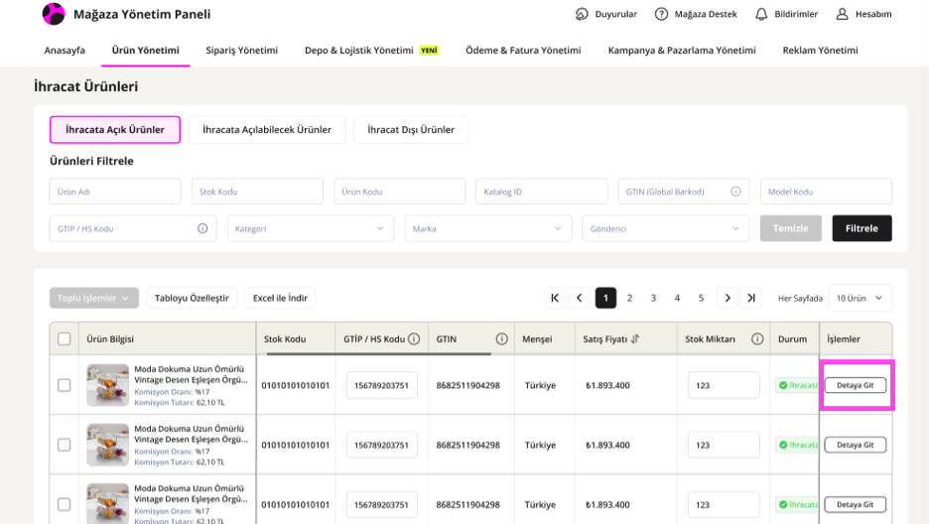The image size is (929, 524).
Task: Click the store panel logo icon
Action: coord(54,14)
